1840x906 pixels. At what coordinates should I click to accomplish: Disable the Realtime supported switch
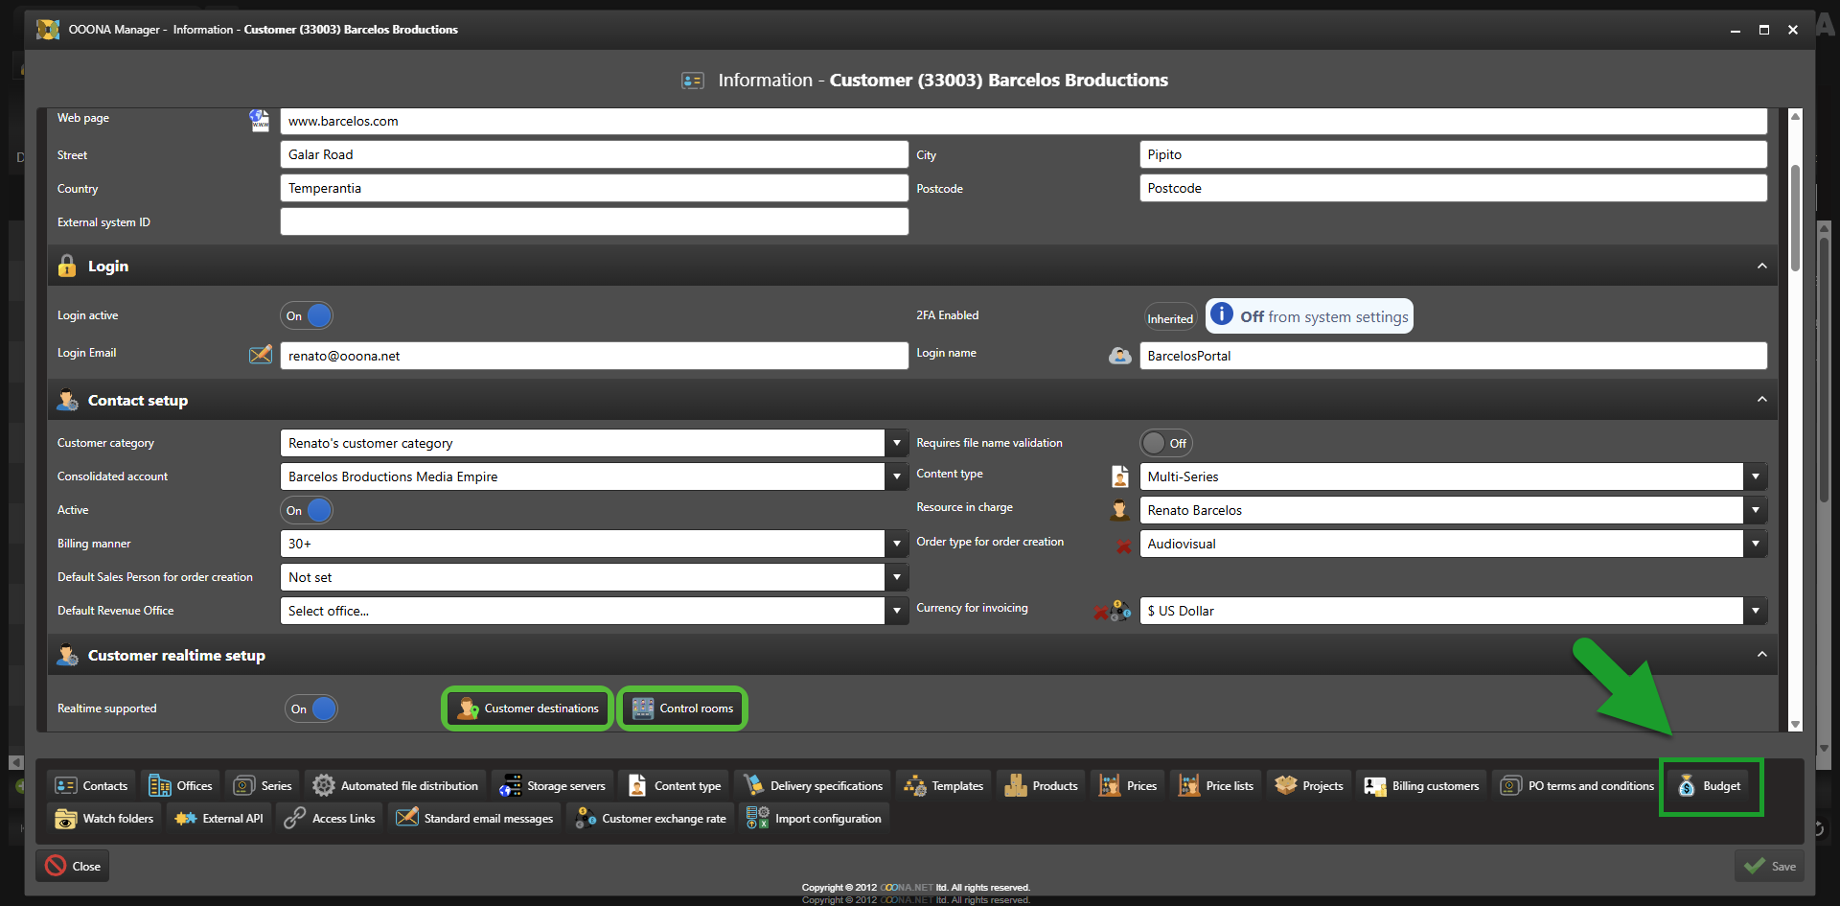coord(311,709)
